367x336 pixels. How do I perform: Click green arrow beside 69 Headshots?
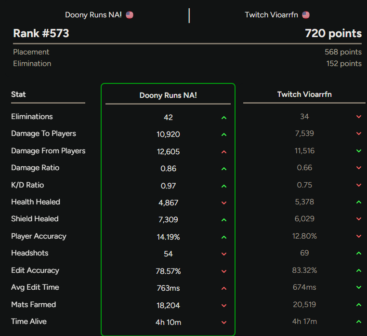pos(359,253)
